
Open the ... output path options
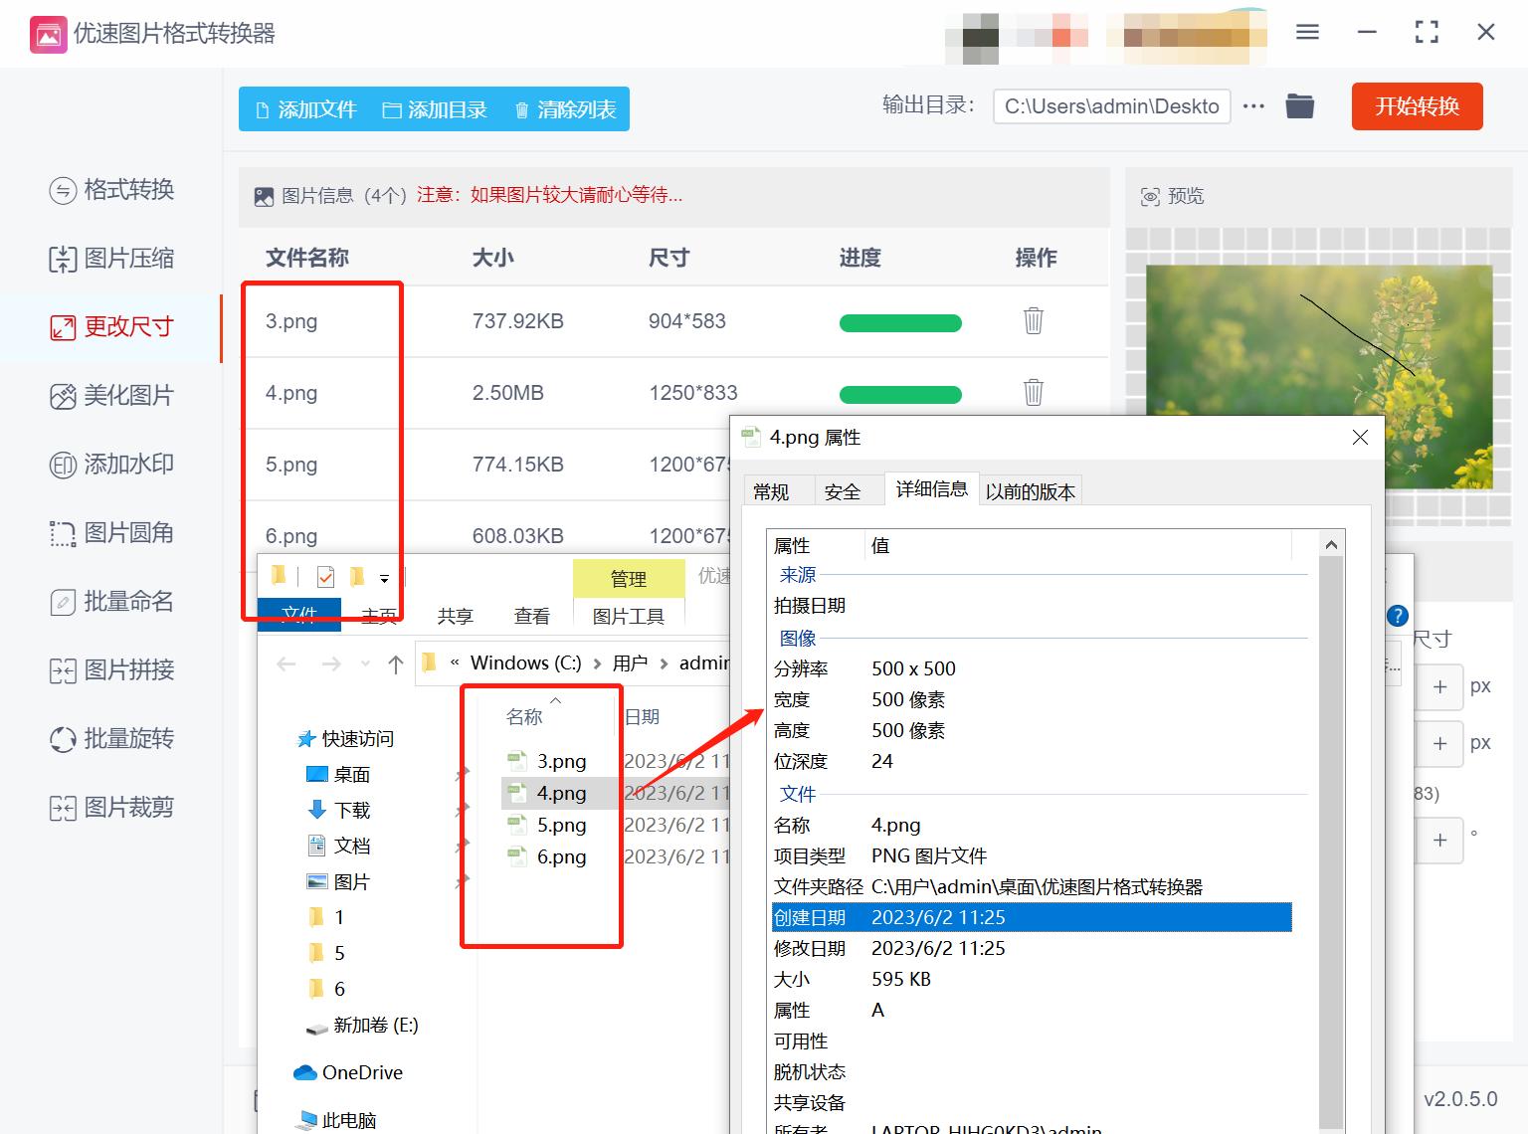click(x=1252, y=105)
